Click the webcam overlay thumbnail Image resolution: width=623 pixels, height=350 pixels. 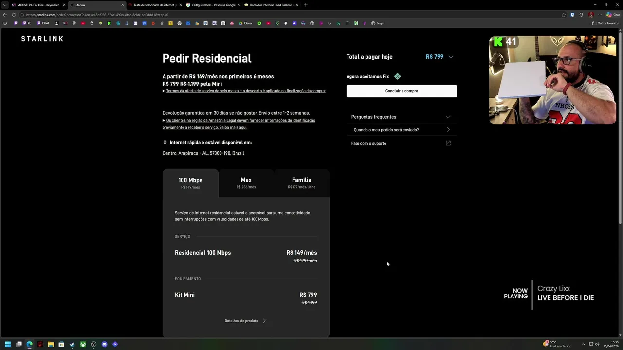pos(552,80)
